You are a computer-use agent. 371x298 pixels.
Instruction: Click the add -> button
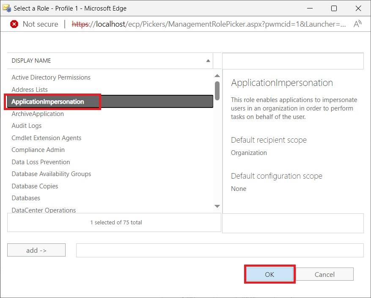click(36, 250)
